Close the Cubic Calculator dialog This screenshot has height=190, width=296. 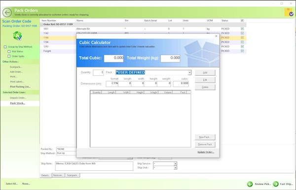click(217, 36)
